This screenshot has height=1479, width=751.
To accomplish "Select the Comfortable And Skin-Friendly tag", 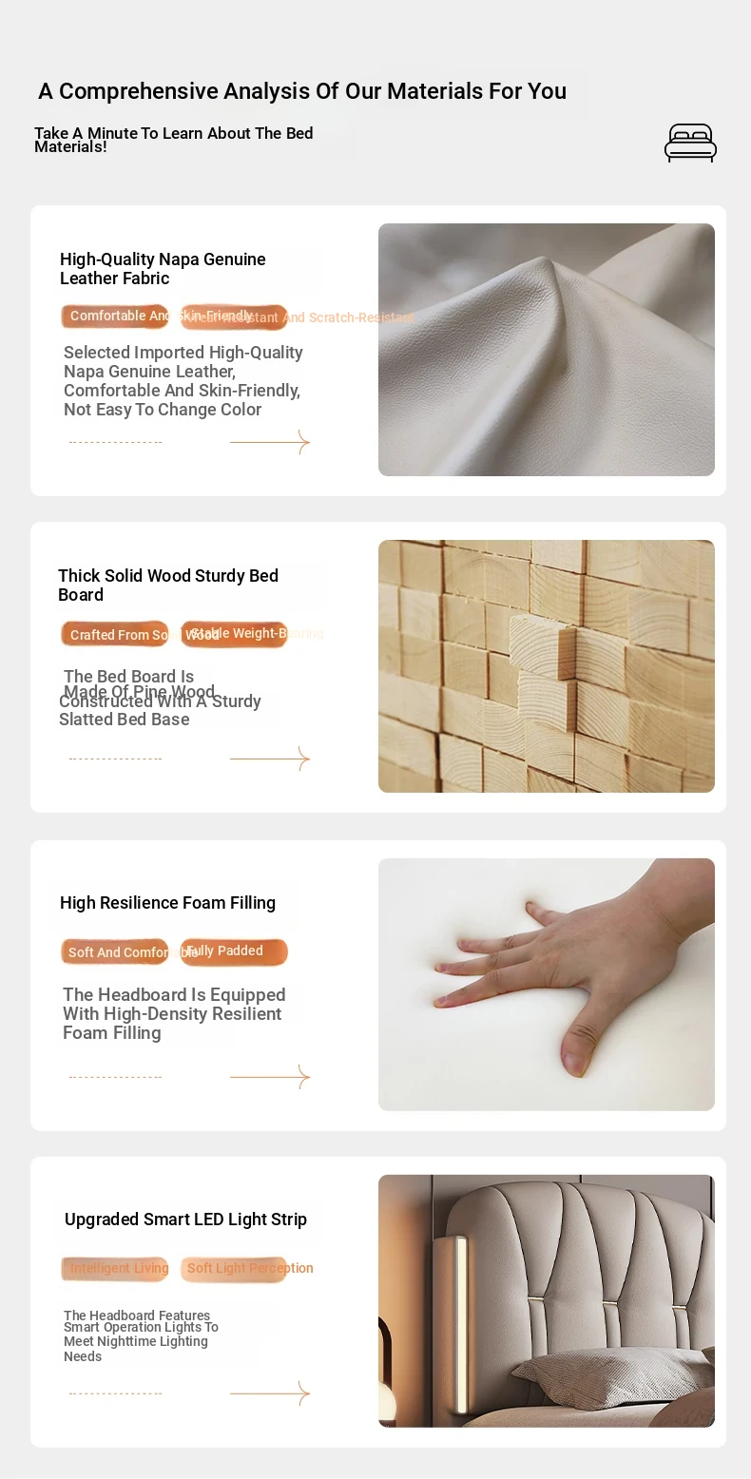I will point(115,317).
